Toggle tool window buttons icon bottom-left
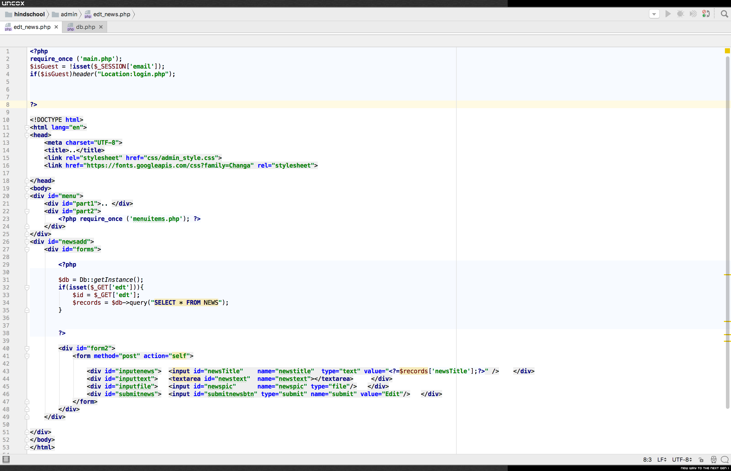731x471 pixels. pos(6,459)
